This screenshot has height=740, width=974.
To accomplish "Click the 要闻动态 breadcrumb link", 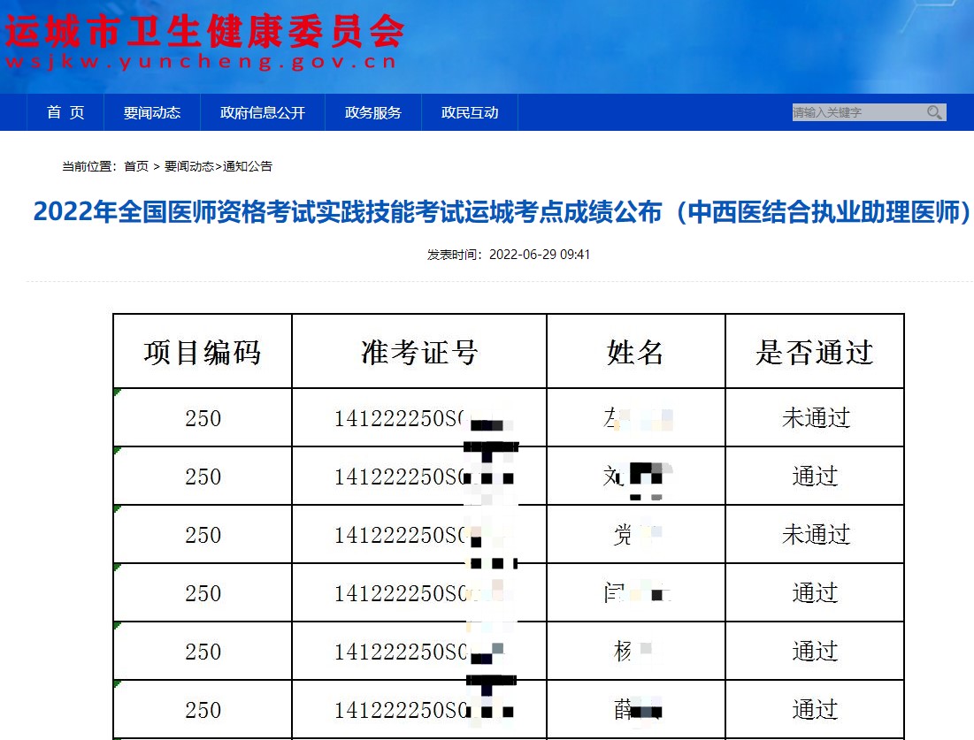I will 188,166.
